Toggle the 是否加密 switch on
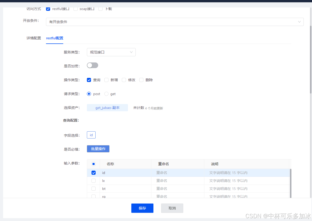This screenshot has width=312, height=221. tap(93, 66)
